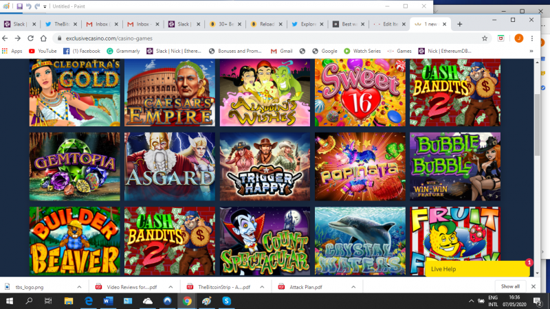Reload the current page
This screenshot has height=309, width=550.
(30, 38)
